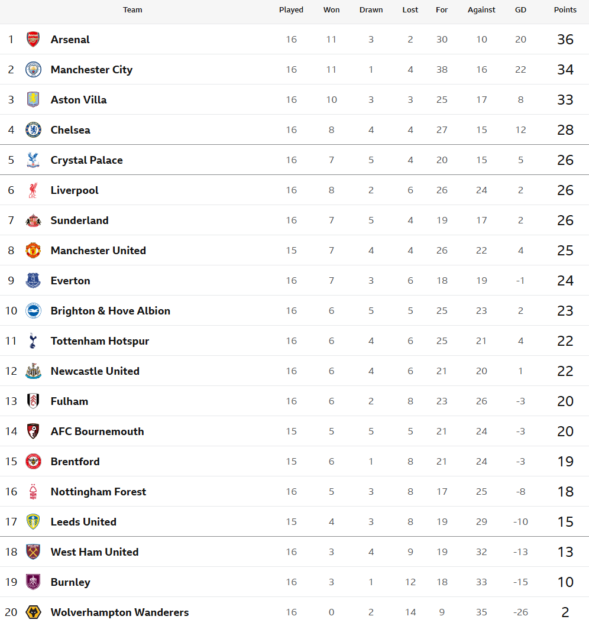Click the Wolverhampton Wanderers wolf icon

coord(33,612)
